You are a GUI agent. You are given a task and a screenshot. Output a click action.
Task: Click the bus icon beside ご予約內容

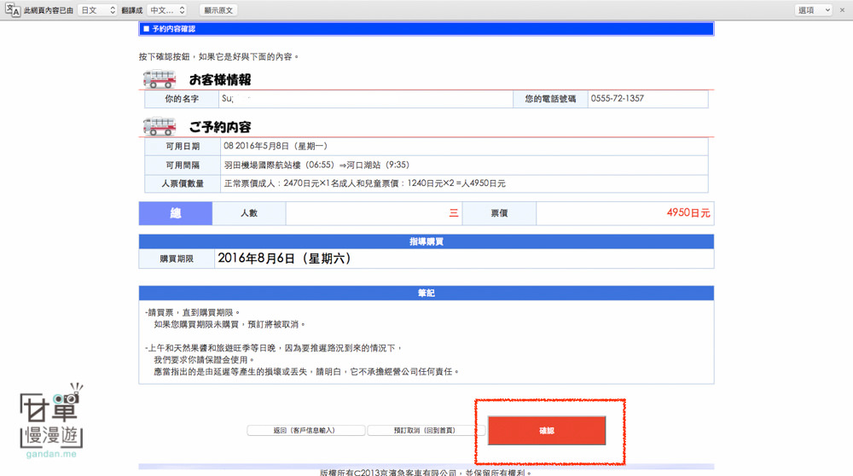(160, 127)
